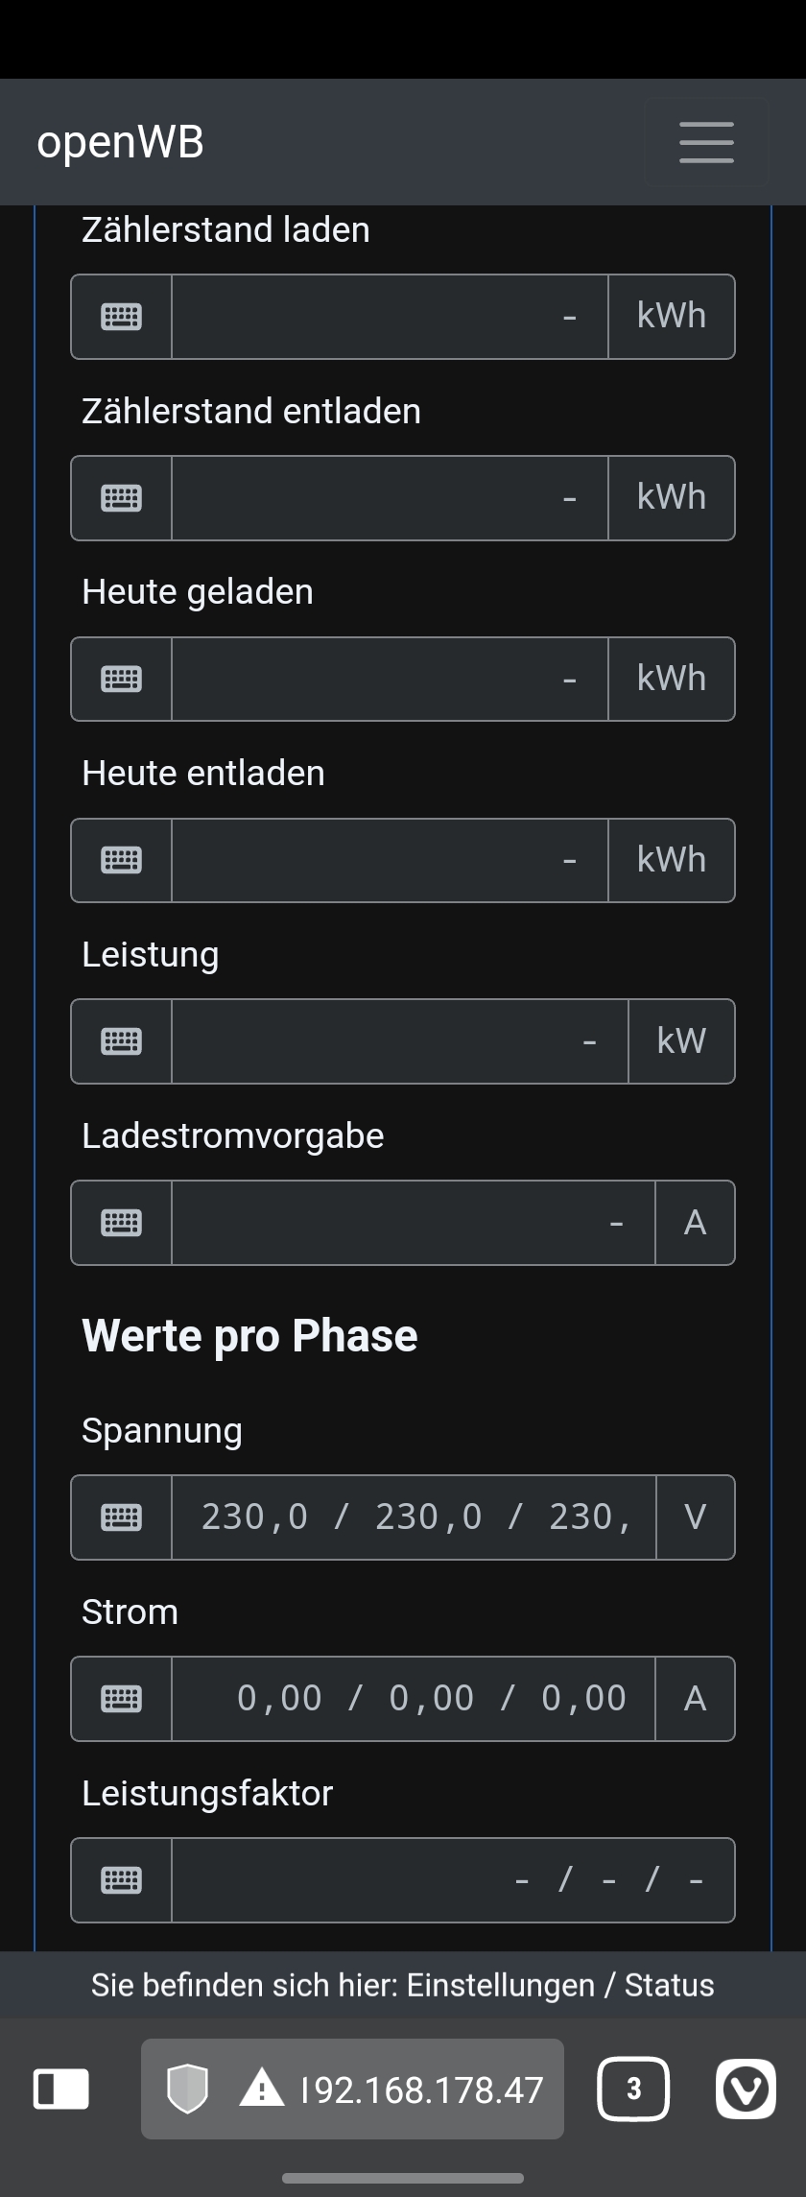Click the Spannung value input field

coord(414,1517)
